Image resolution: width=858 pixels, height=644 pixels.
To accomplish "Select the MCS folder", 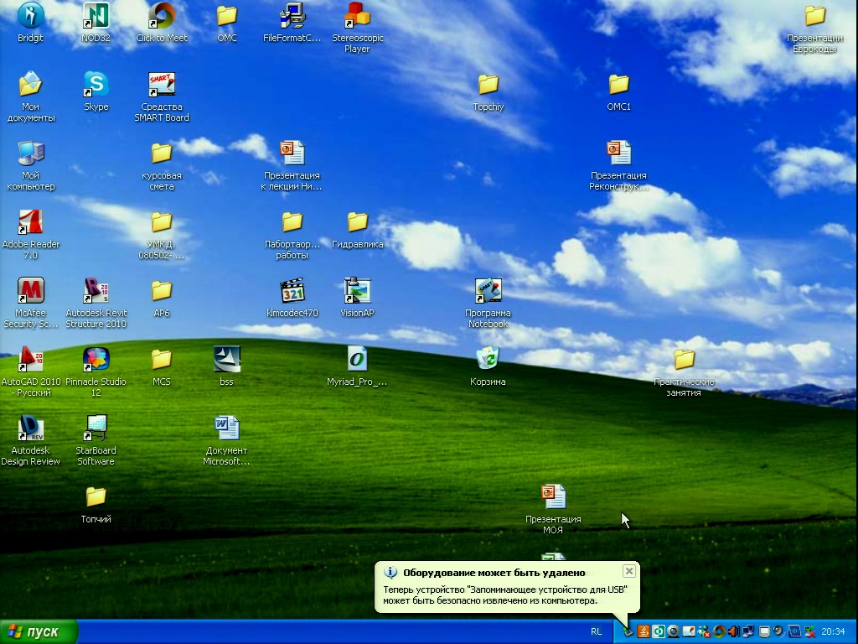I will pyautogui.click(x=162, y=366).
